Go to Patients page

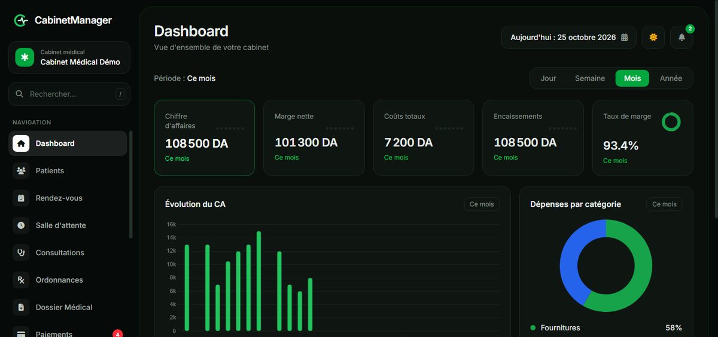pos(68,171)
